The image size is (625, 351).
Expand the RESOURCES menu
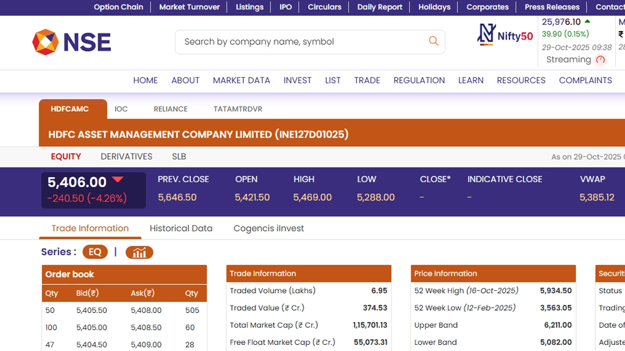(x=521, y=80)
